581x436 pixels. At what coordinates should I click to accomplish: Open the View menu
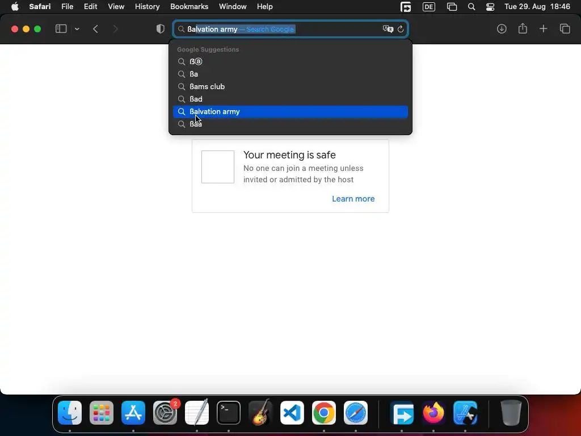[116, 7]
